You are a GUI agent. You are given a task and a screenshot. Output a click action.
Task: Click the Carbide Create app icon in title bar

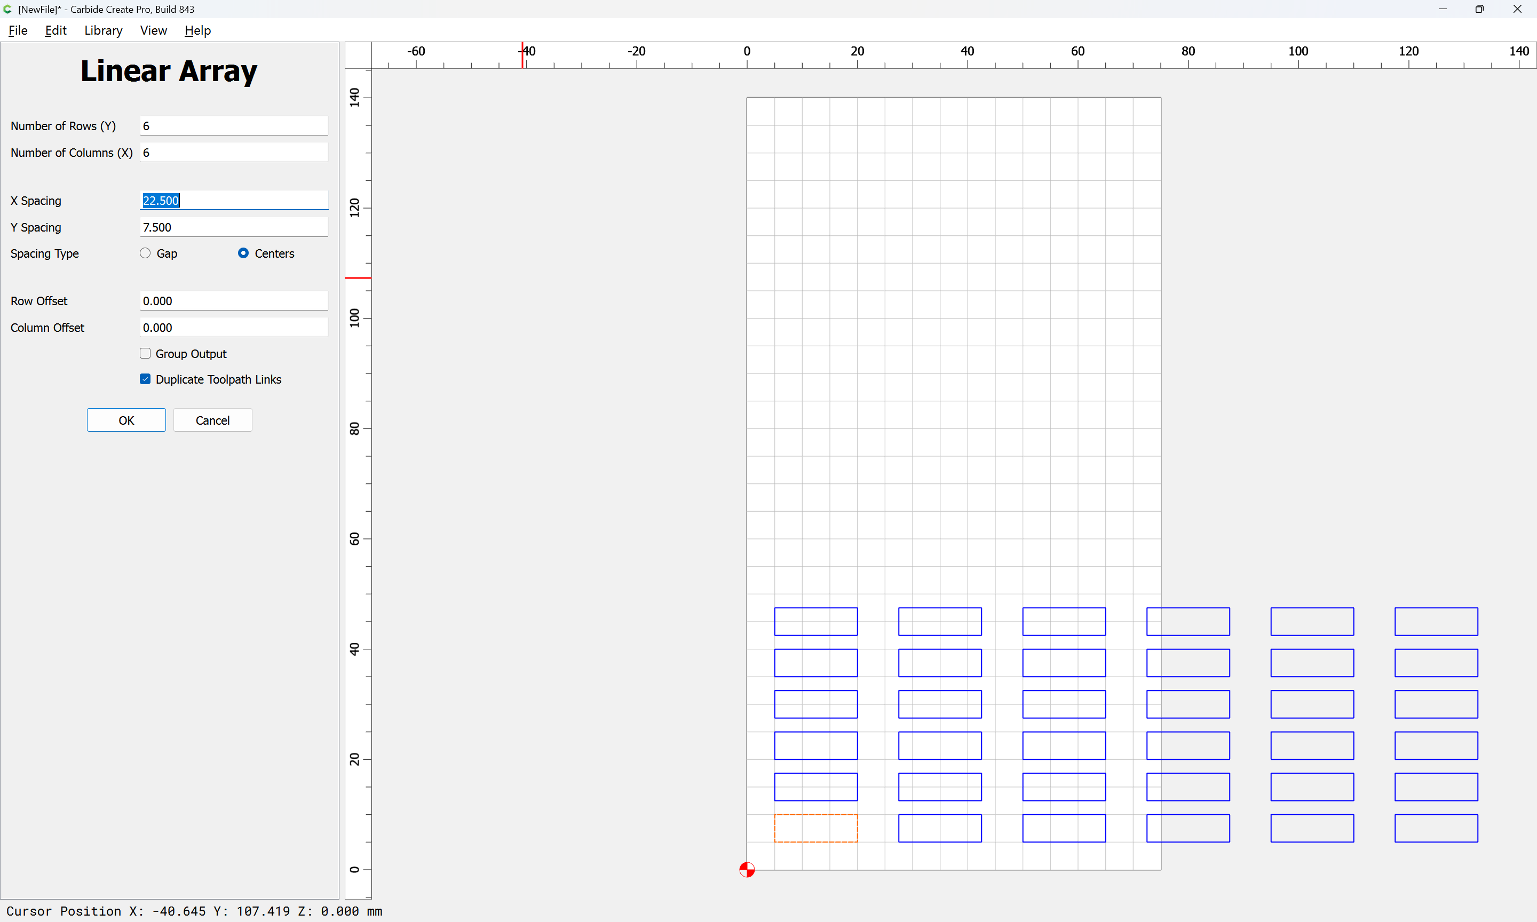pyautogui.click(x=7, y=9)
